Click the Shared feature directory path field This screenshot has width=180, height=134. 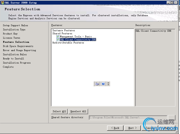click(128, 117)
